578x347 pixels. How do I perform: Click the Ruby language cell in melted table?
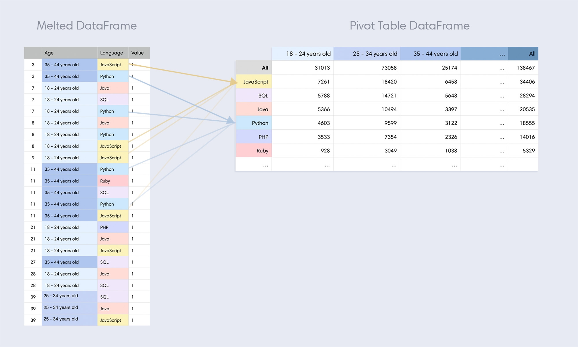pyautogui.click(x=113, y=181)
